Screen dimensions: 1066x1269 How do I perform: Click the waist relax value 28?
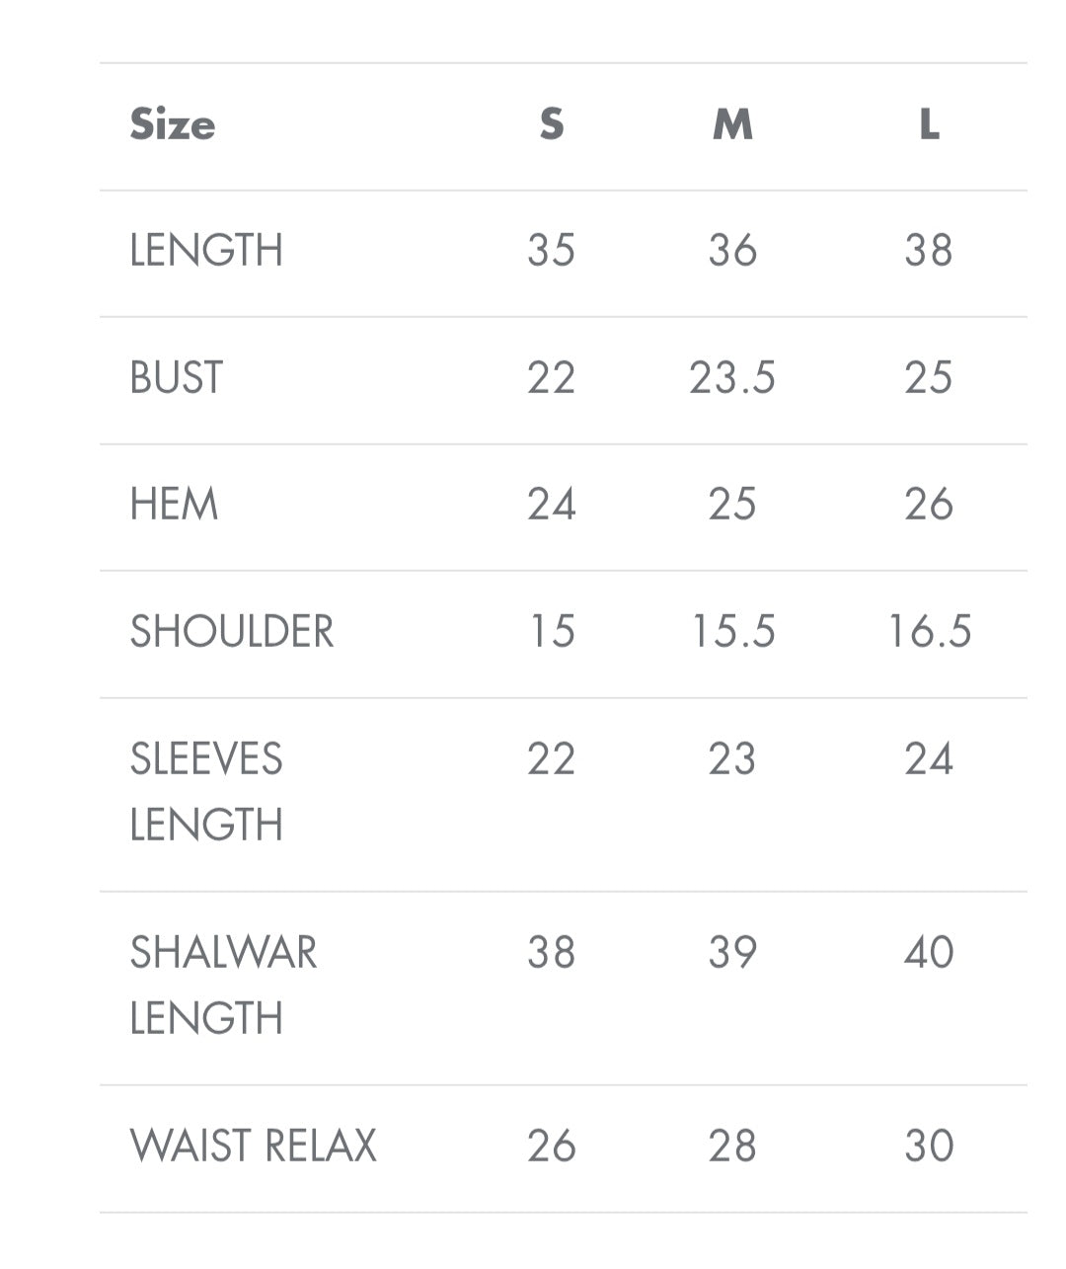coord(732,1147)
